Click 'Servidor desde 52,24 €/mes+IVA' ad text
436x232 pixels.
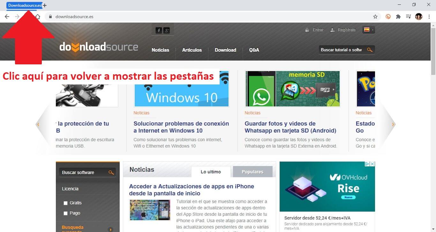tap(317, 218)
